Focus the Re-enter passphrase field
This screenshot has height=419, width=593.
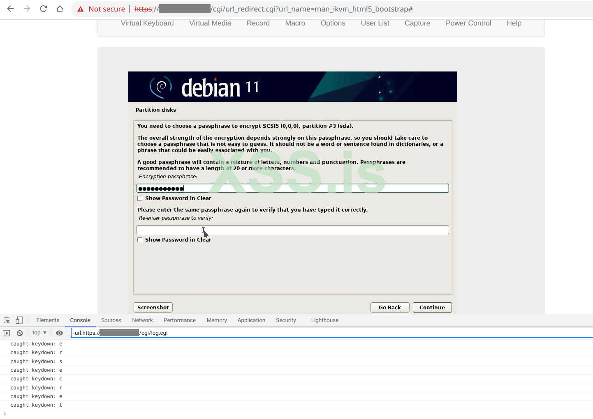[292, 230]
